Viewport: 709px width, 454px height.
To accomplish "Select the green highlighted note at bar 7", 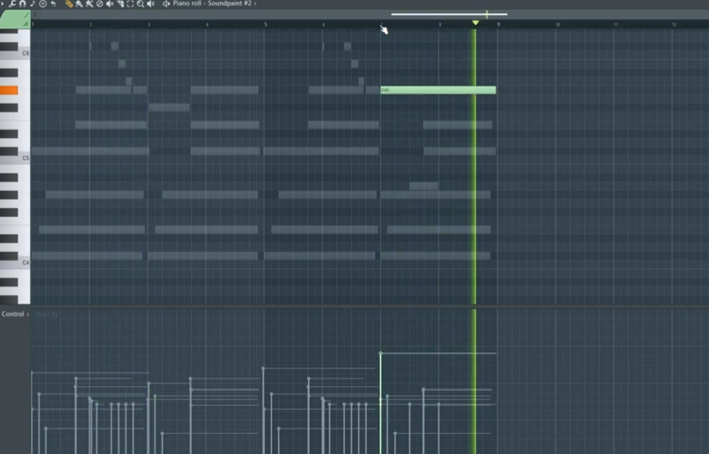I will [438, 90].
